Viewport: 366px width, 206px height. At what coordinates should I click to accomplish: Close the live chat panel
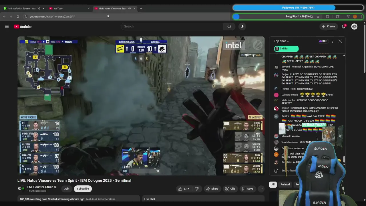pos(340,41)
